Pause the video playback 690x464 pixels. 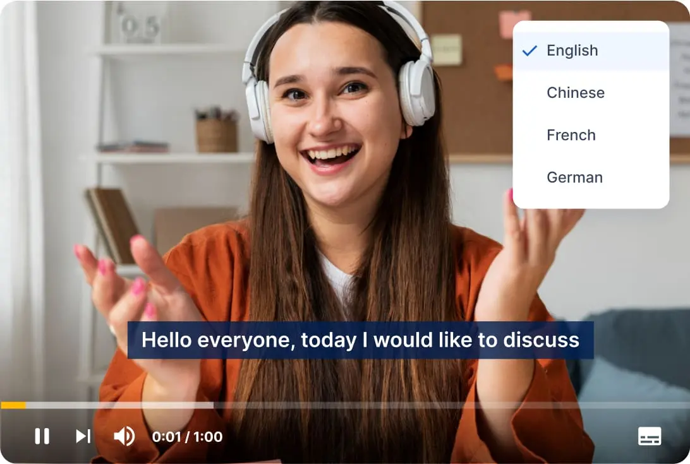pos(42,436)
